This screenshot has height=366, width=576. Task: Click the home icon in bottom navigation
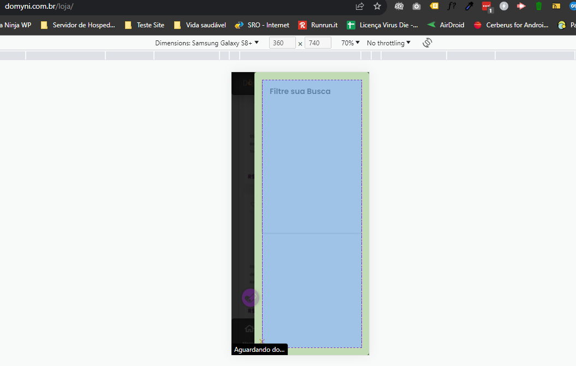[249, 328]
